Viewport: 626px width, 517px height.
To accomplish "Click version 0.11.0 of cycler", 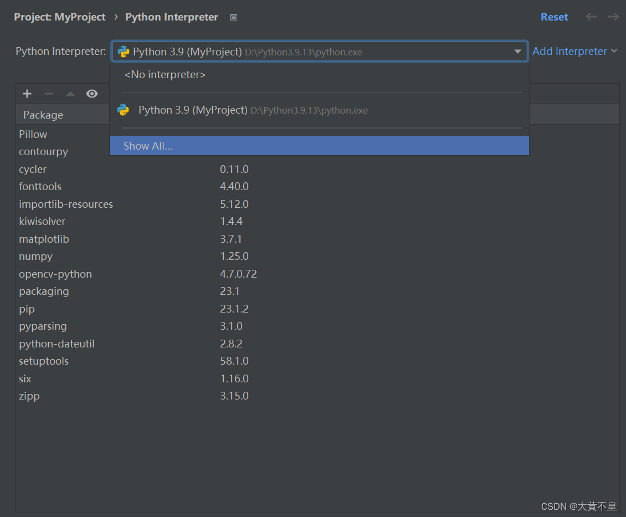I will click(234, 169).
